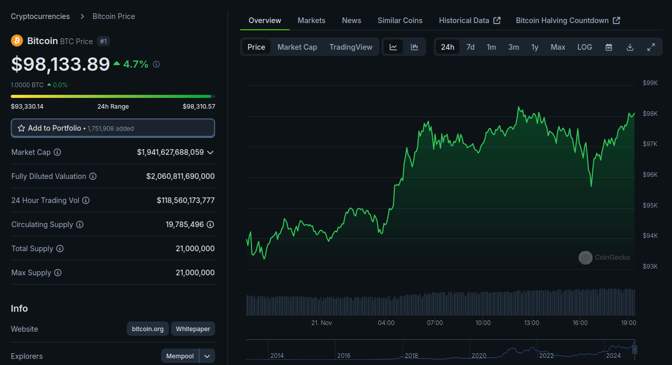Open the Overview tab

click(x=265, y=21)
